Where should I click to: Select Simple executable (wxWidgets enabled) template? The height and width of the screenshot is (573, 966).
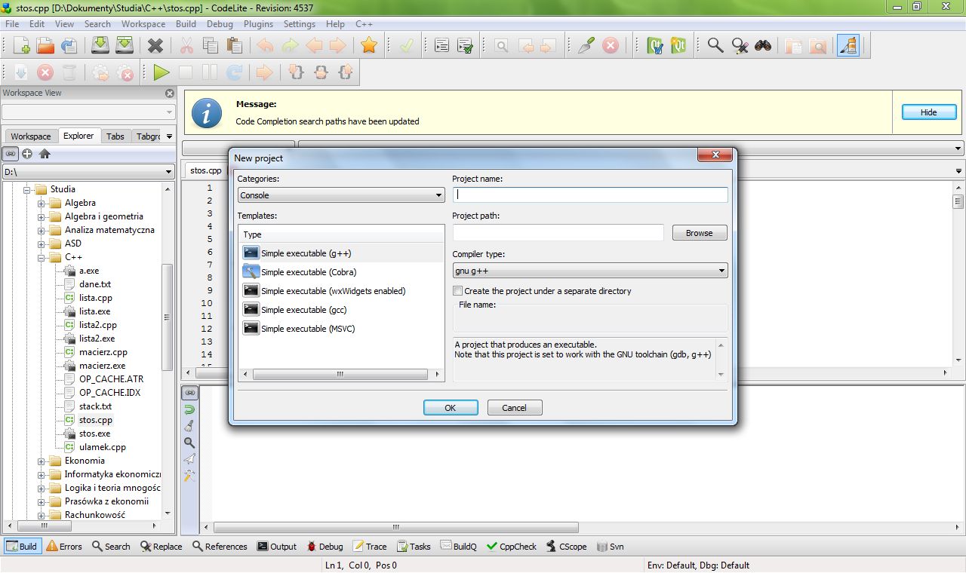[x=333, y=291]
